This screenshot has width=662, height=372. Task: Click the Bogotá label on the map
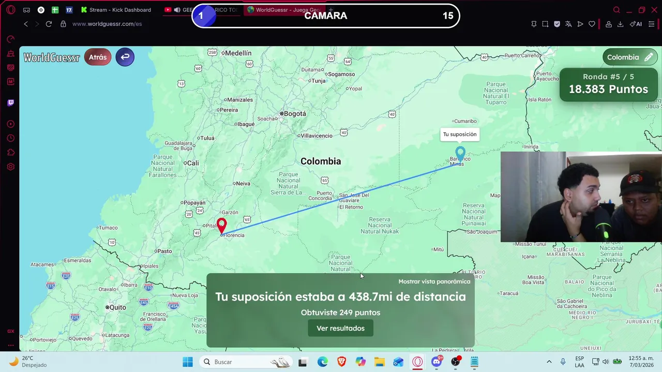[x=294, y=114]
